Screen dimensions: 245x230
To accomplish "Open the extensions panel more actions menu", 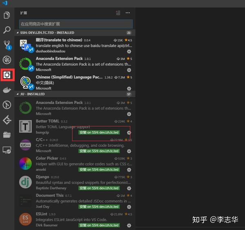I will coord(128,13).
